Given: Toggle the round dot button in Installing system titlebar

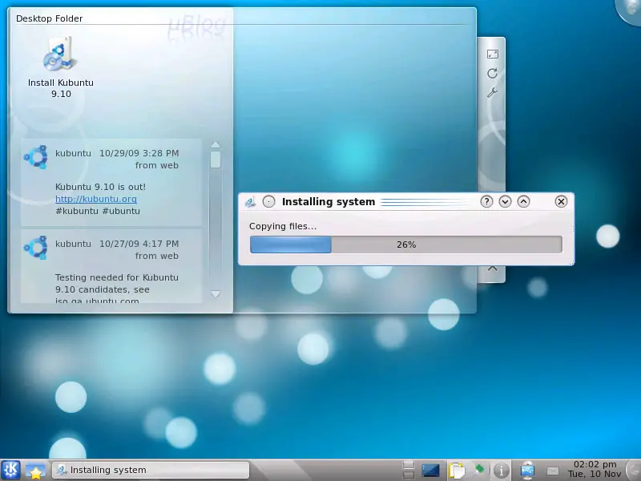Looking at the screenshot, I should pos(268,201).
